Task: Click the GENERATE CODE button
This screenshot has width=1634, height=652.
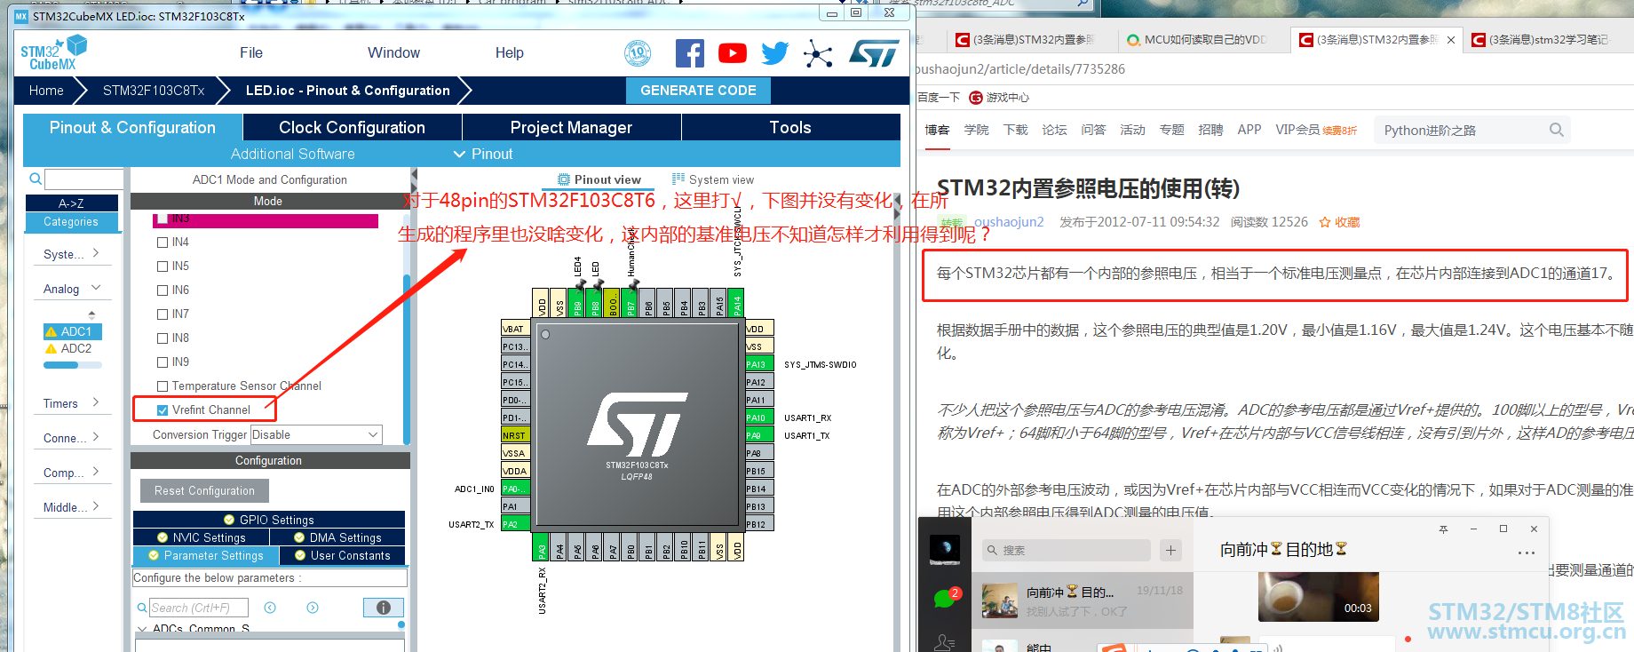Action: click(698, 91)
